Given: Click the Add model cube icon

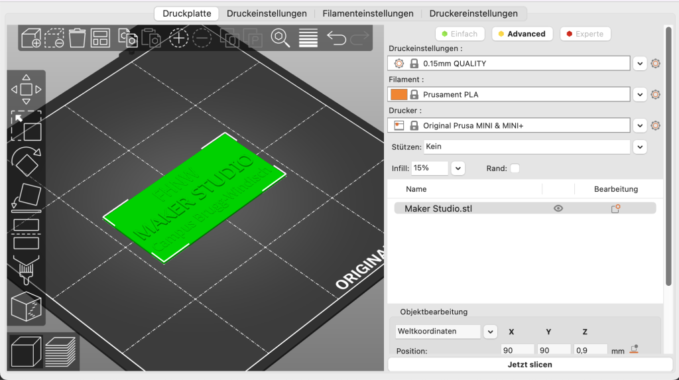Looking at the screenshot, I should 31,38.
